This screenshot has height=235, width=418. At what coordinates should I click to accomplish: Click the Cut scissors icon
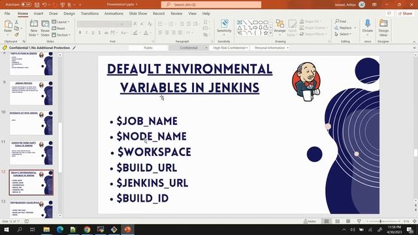[16, 22]
